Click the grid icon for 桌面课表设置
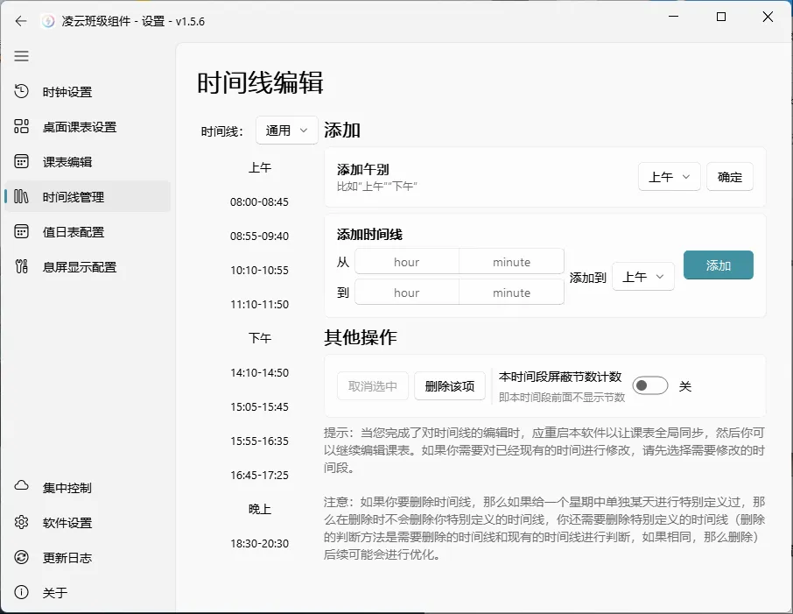793x614 pixels. click(x=21, y=126)
